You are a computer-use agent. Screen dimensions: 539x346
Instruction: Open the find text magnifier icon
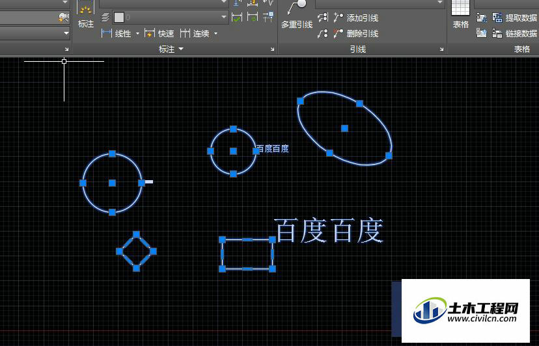tap(64, 17)
